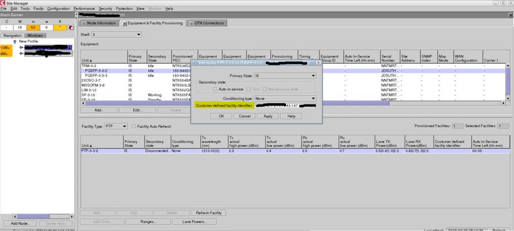The width and height of the screenshot is (514, 231).
Task: Click the 10M+ alarm badge
Action: point(6,48)
